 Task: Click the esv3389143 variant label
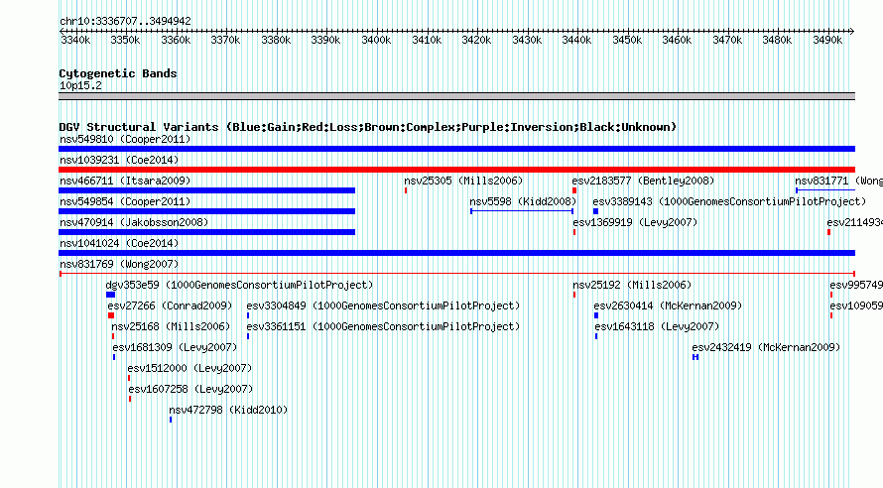pos(729,201)
